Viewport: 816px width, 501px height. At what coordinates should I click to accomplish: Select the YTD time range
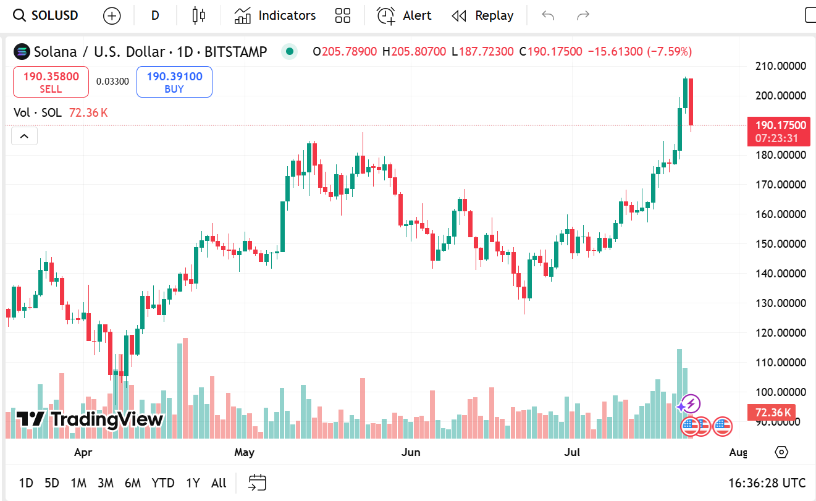(163, 482)
